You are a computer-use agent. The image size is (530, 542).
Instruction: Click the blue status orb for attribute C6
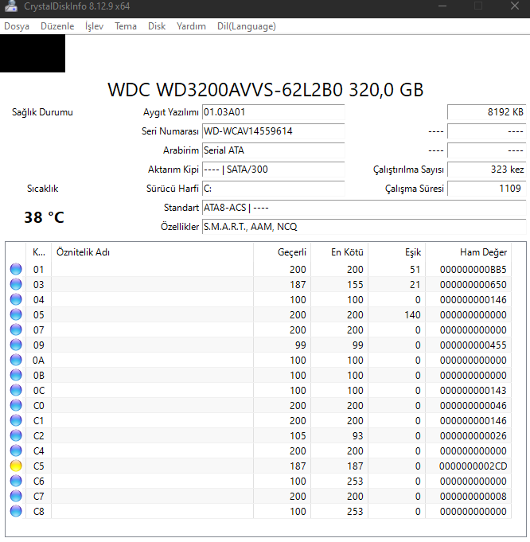coord(16,481)
